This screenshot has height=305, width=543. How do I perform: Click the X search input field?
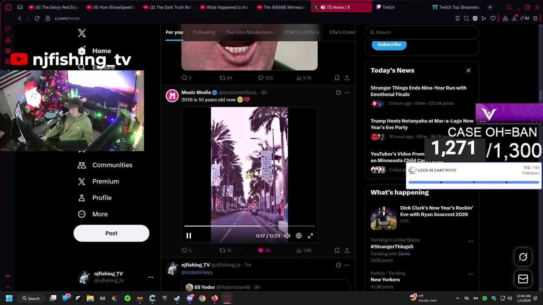[x=422, y=32]
